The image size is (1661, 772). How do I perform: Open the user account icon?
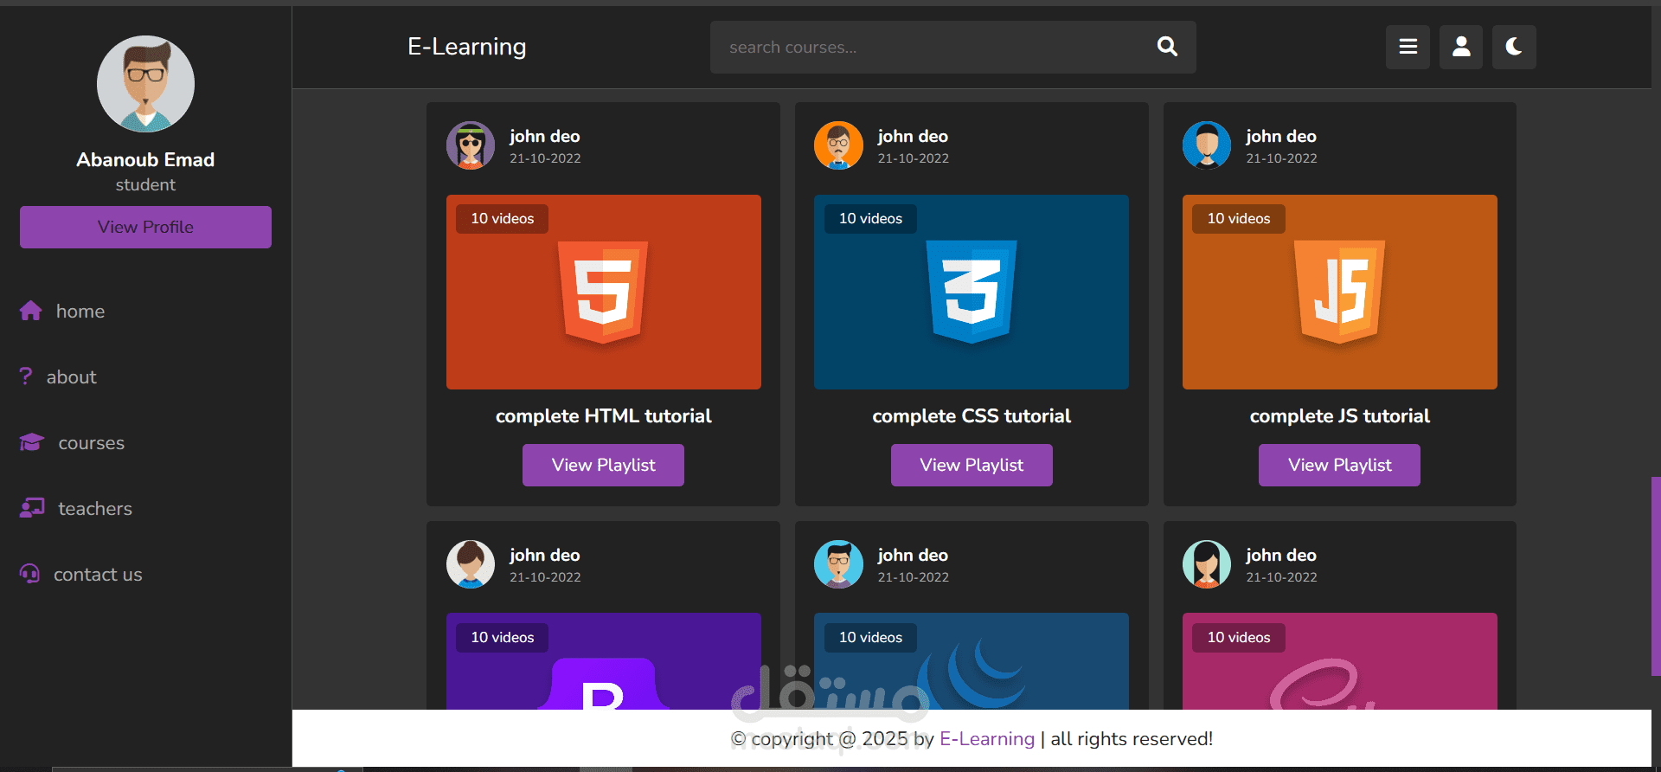pos(1461,47)
